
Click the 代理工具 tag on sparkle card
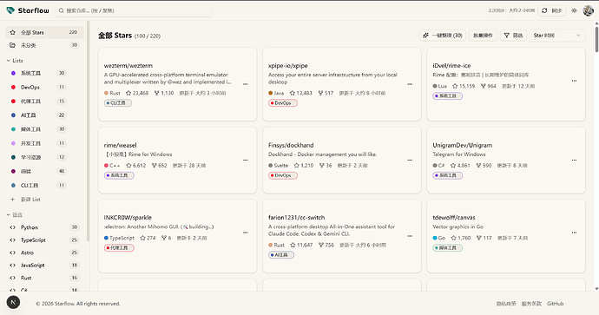[x=119, y=248]
